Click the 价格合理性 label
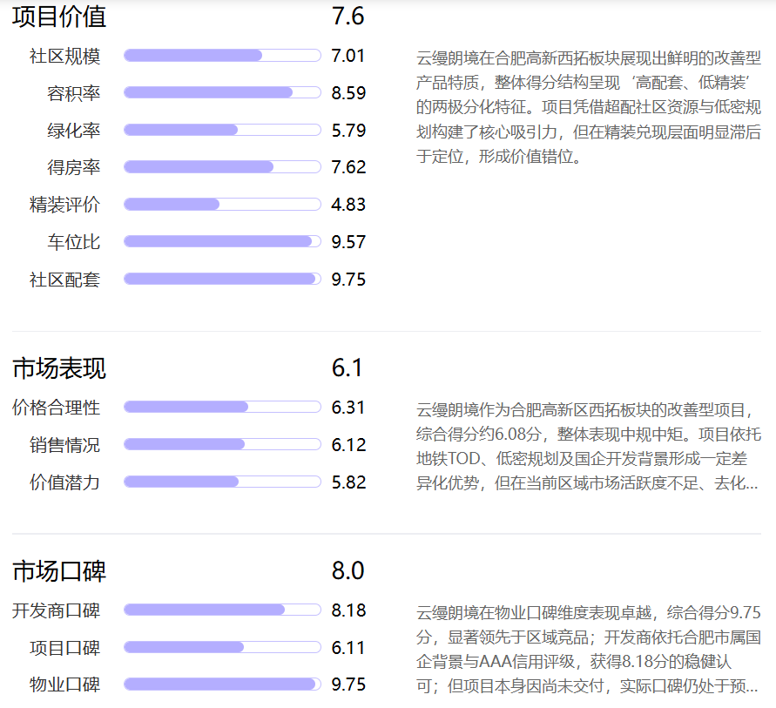776x708 pixels. pos(56,408)
